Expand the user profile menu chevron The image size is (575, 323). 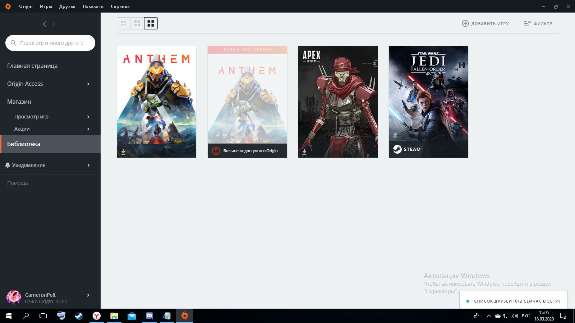pos(88,295)
